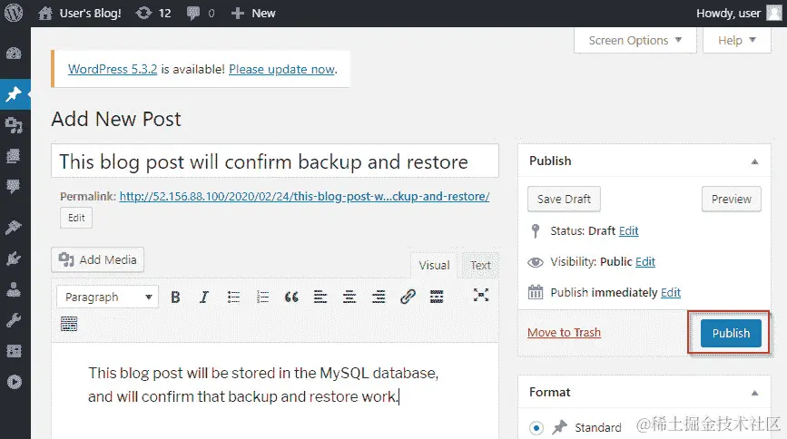Expand Screen Options panel
The height and width of the screenshot is (439, 787).
635,40
